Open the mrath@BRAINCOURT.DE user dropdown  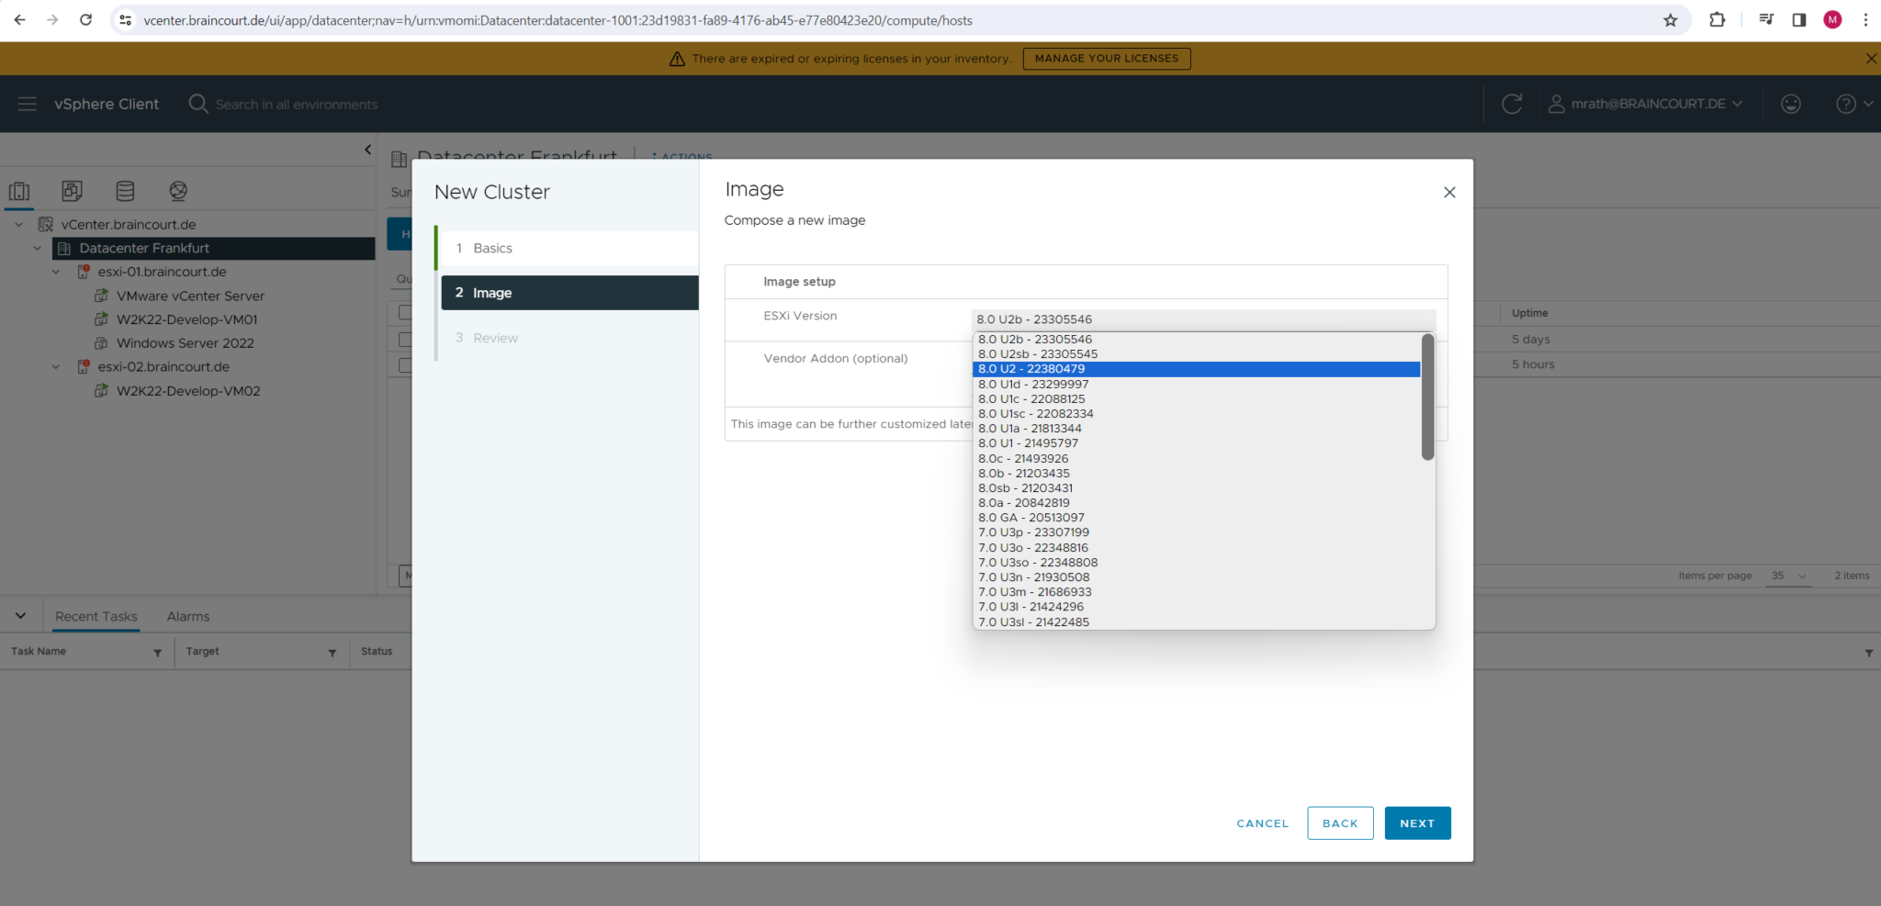pyautogui.click(x=1645, y=104)
